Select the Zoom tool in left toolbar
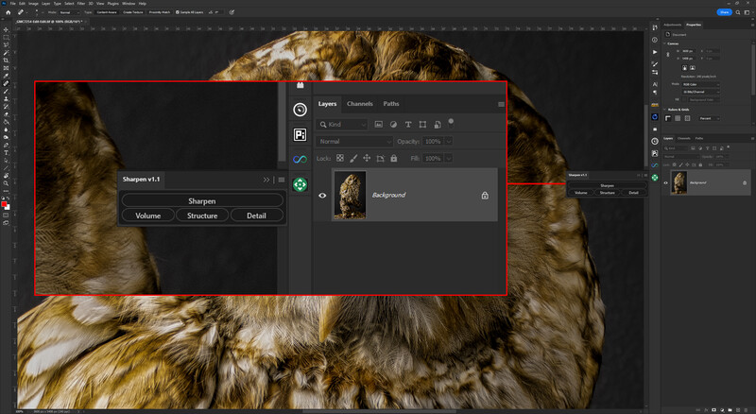 pyautogui.click(x=6, y=183)
